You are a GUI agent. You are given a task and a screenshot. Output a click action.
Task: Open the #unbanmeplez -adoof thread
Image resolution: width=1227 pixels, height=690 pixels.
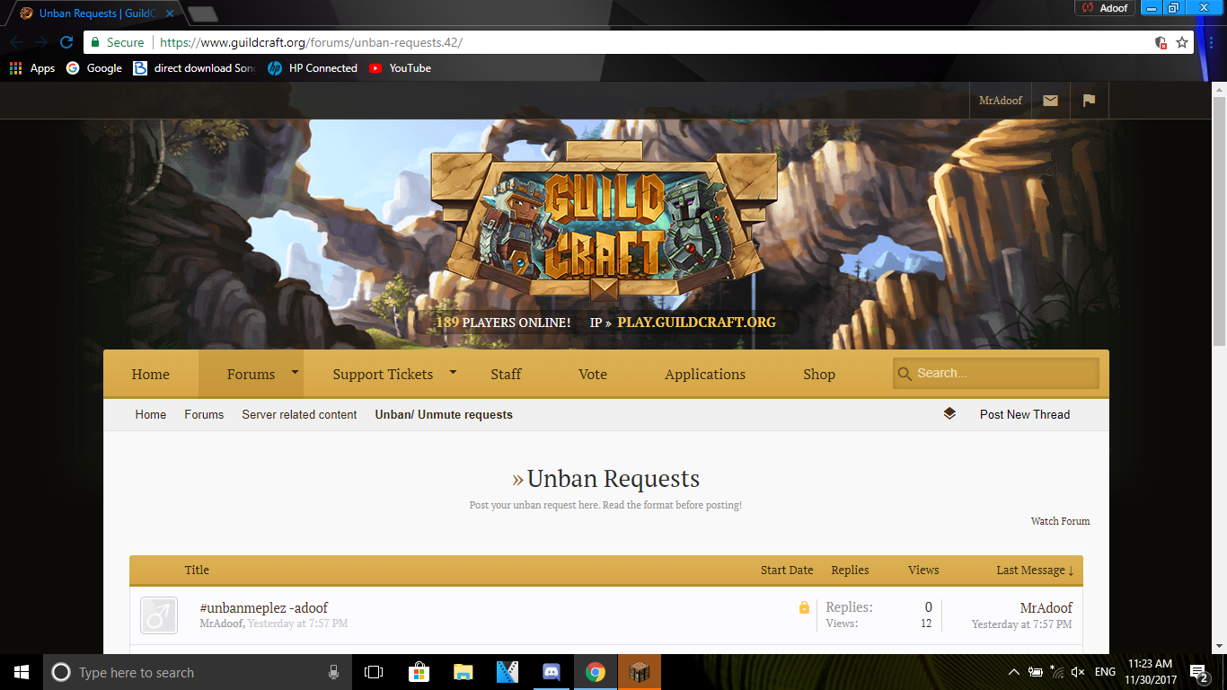(x=264, y=608)
